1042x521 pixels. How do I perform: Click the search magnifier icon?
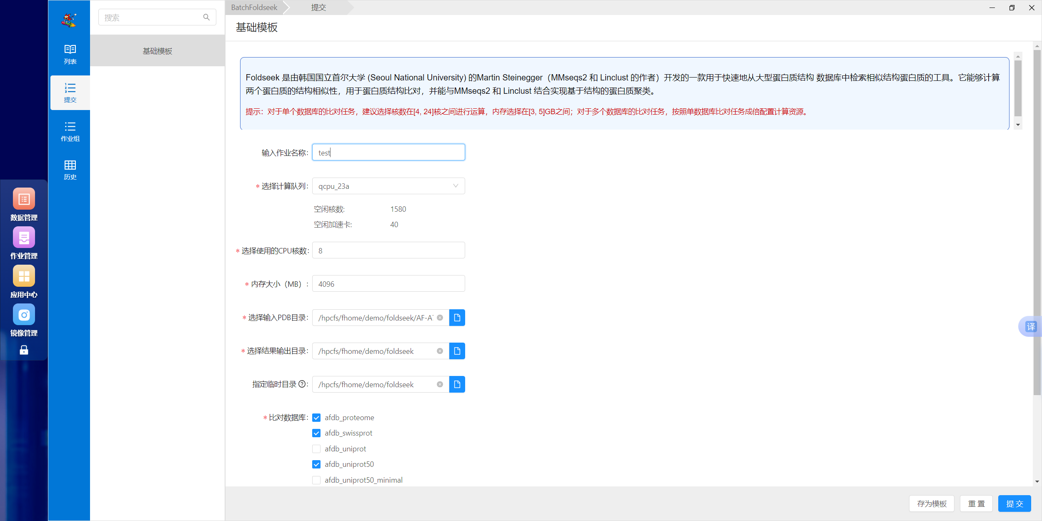click(206, 17)
